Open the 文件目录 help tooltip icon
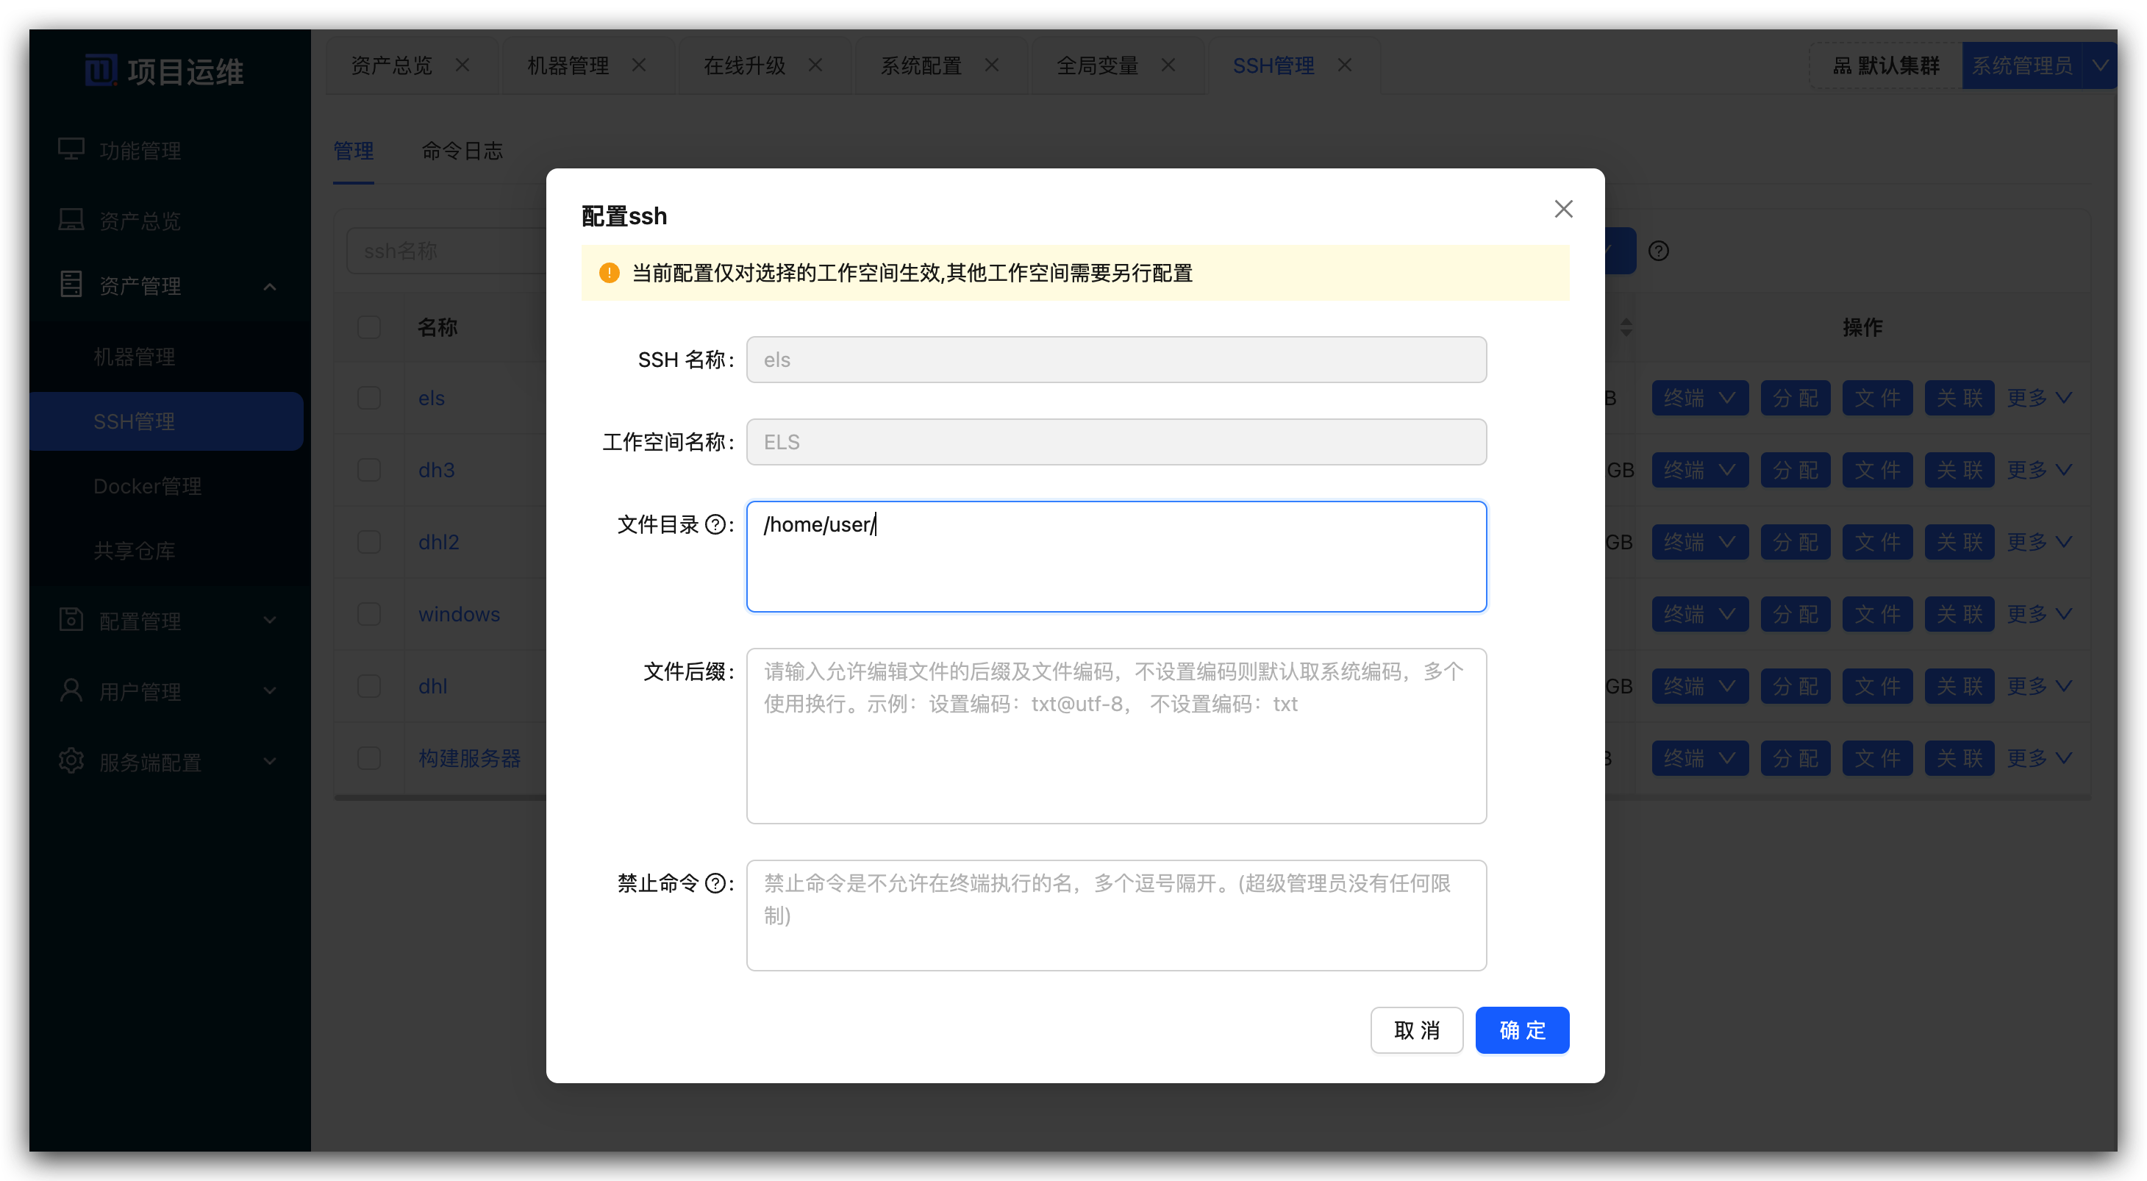Image resolution: width=2147 pixels, height=1181 pixels. click(717, 524)
